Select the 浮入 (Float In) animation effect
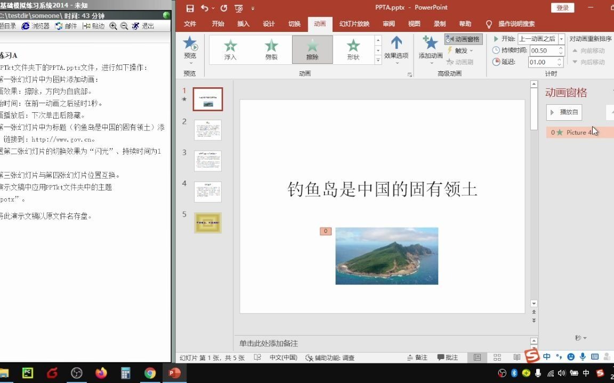The height and width of the screenshot is (383, 614). [x=230, y=49]
